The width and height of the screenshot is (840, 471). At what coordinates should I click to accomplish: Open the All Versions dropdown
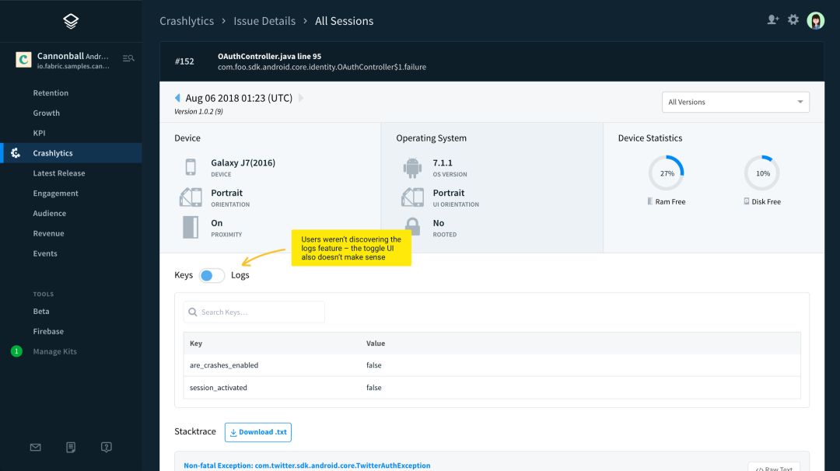coord(736,103)
